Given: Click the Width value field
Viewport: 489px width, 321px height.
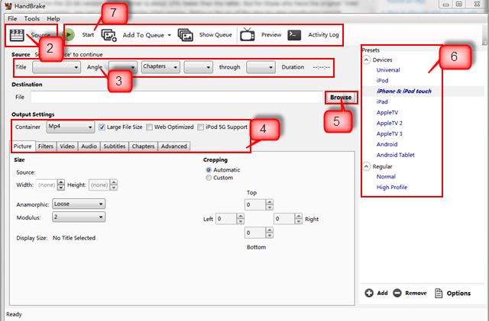Looking at the screenshot, I should [x=47, y=185].
